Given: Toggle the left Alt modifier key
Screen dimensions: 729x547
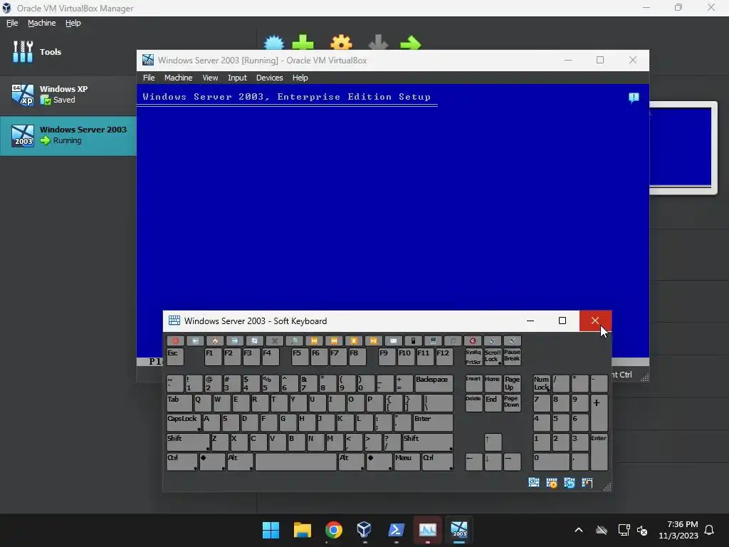Looking at the screenshot, I should click(240, 462).
